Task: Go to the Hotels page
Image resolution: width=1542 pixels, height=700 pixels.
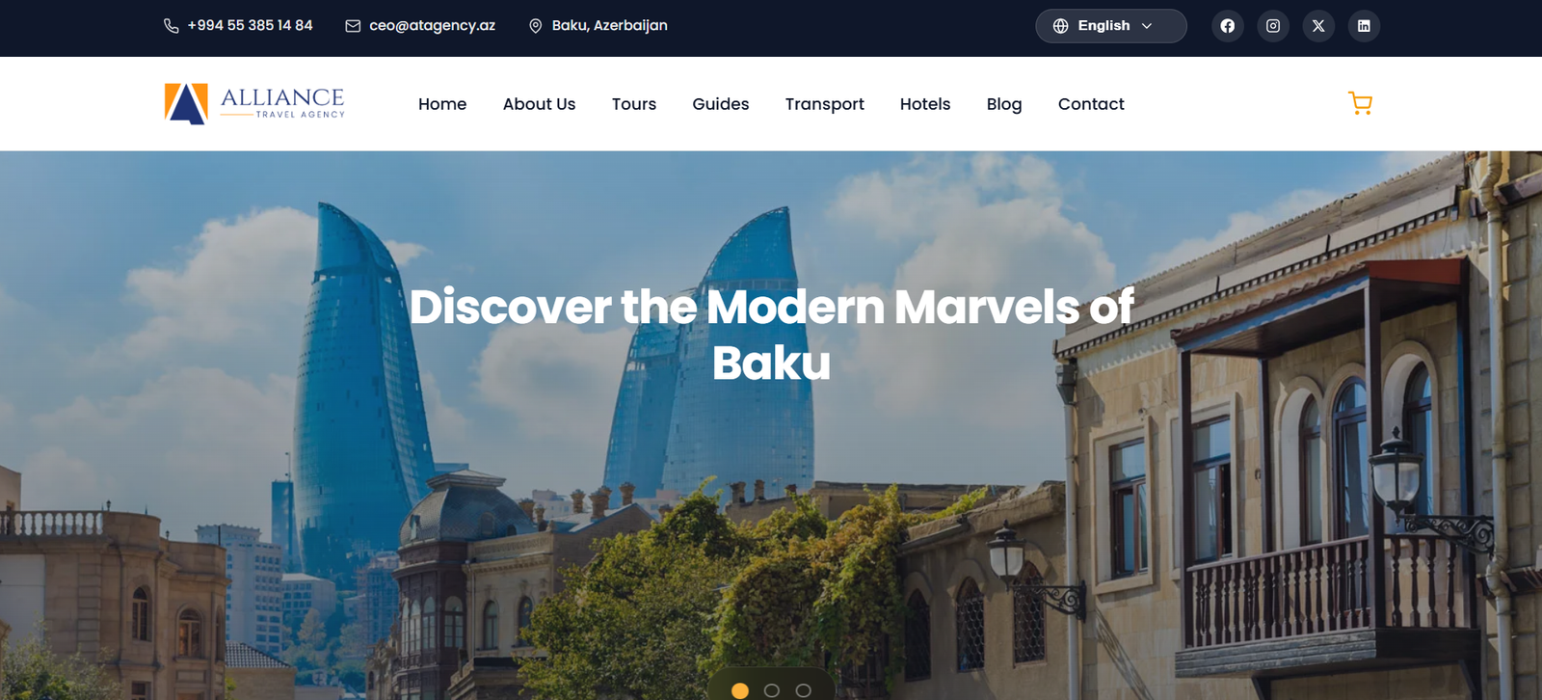Action: point(925,104)
